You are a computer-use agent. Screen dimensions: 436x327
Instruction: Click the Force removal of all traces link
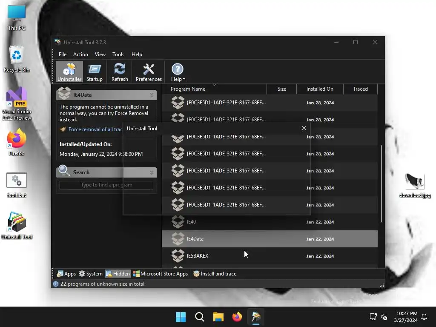coord(95,129)
